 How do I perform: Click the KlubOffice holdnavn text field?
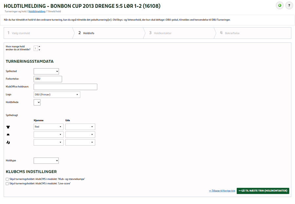[x=66, y=87]
